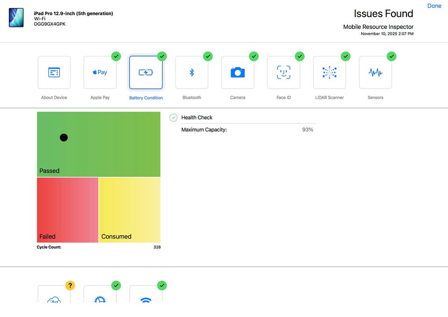The image size is (448, 317).
Task: Click the LiDAR Scanner label
Action: 329,98
